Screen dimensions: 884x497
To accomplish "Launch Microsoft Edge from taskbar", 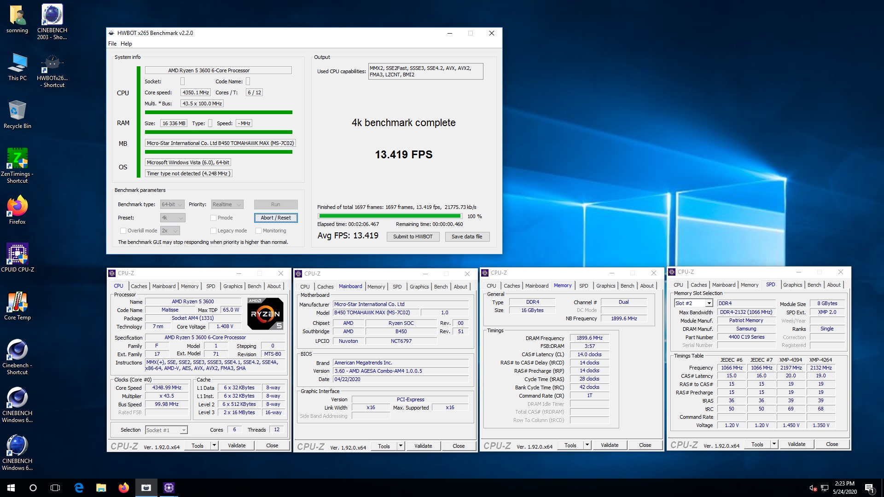I will click(x=79, y=488).
